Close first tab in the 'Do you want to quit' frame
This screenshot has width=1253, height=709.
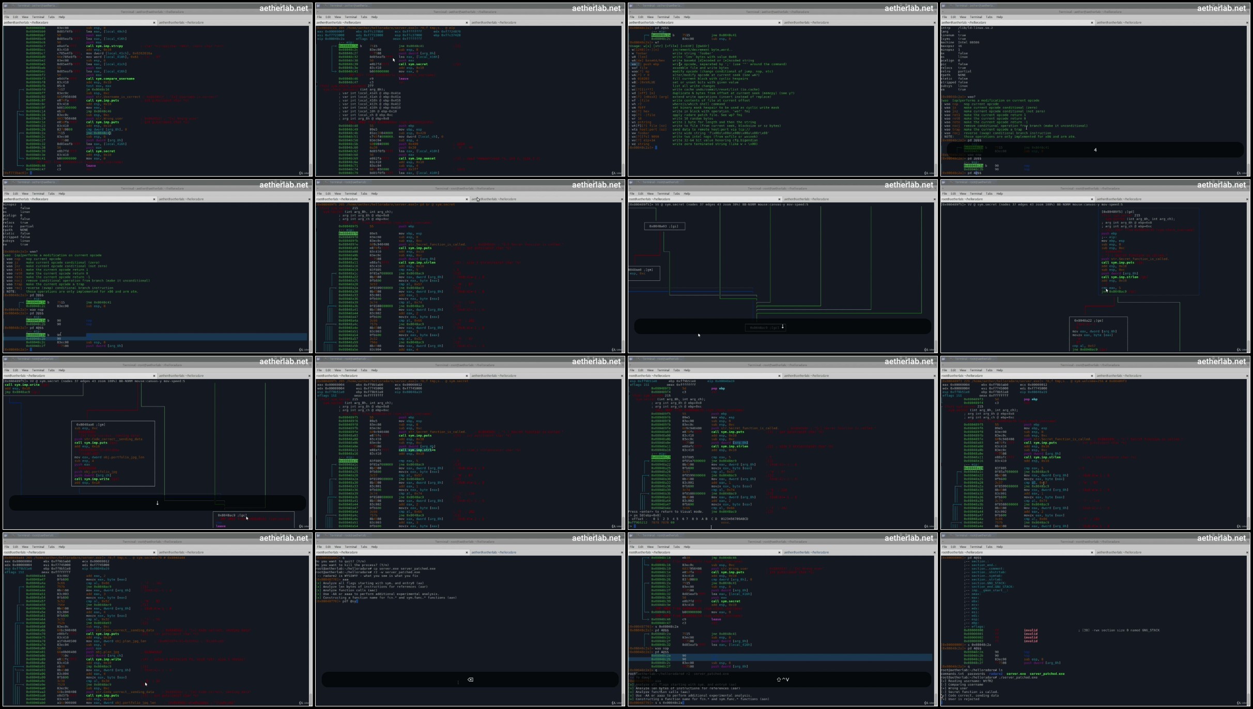467,553
